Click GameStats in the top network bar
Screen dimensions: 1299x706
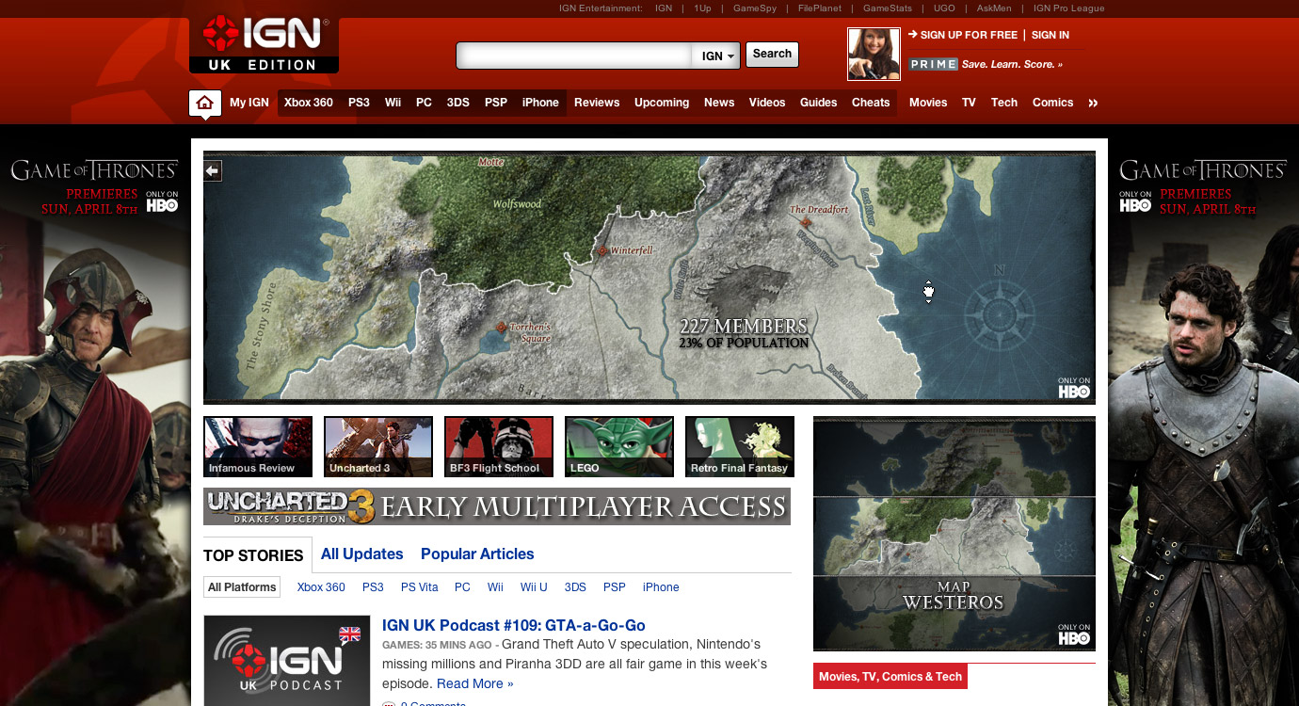888,8
